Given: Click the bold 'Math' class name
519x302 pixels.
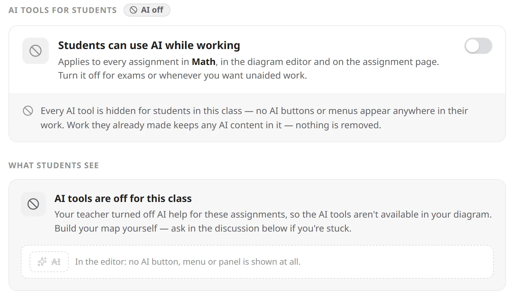Looking at the screenshot, I should [204, 62].
